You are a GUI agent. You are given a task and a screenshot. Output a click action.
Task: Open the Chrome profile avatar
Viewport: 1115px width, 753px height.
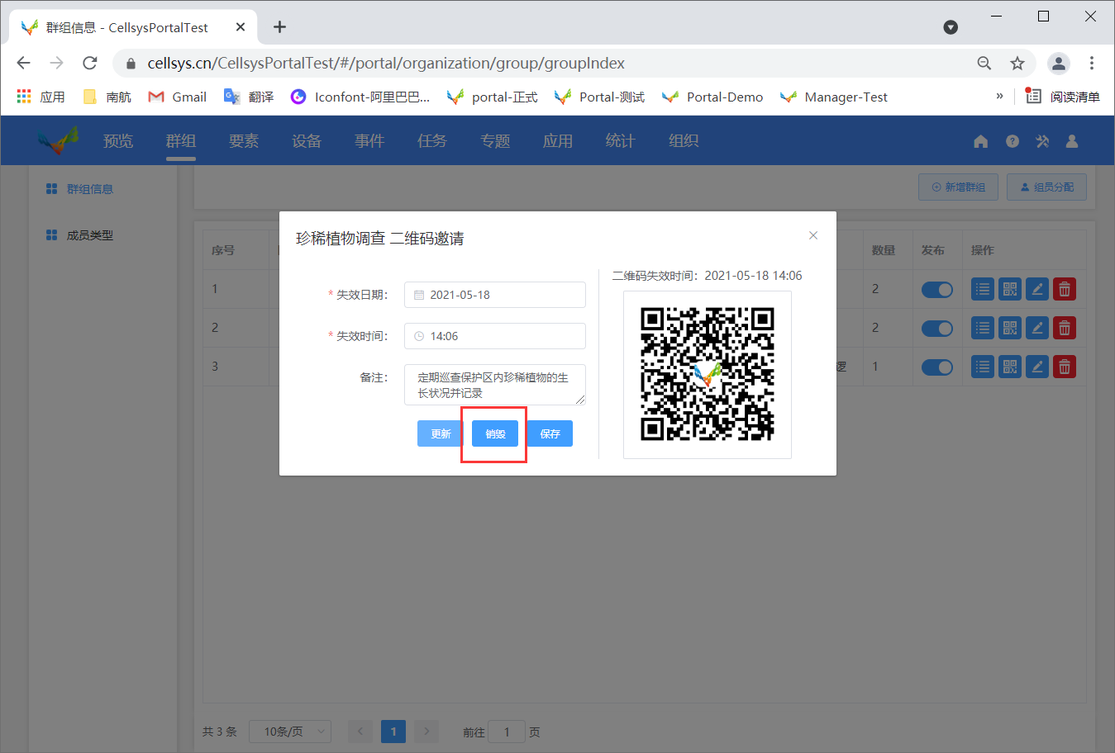pos(1059,63)
